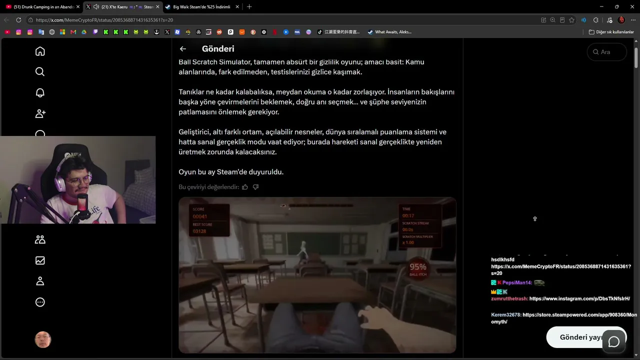Open the Gmail bookmark icon
Viewport: 640px width, 360px height.
click(x=73, y=32)
